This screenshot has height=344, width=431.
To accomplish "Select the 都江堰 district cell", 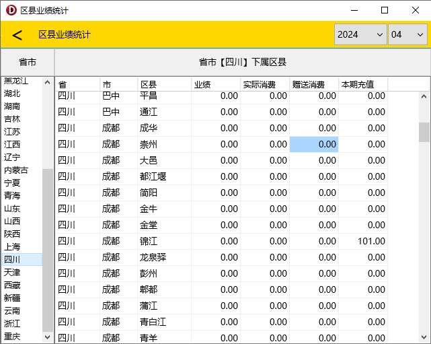I will click(163, 176).
